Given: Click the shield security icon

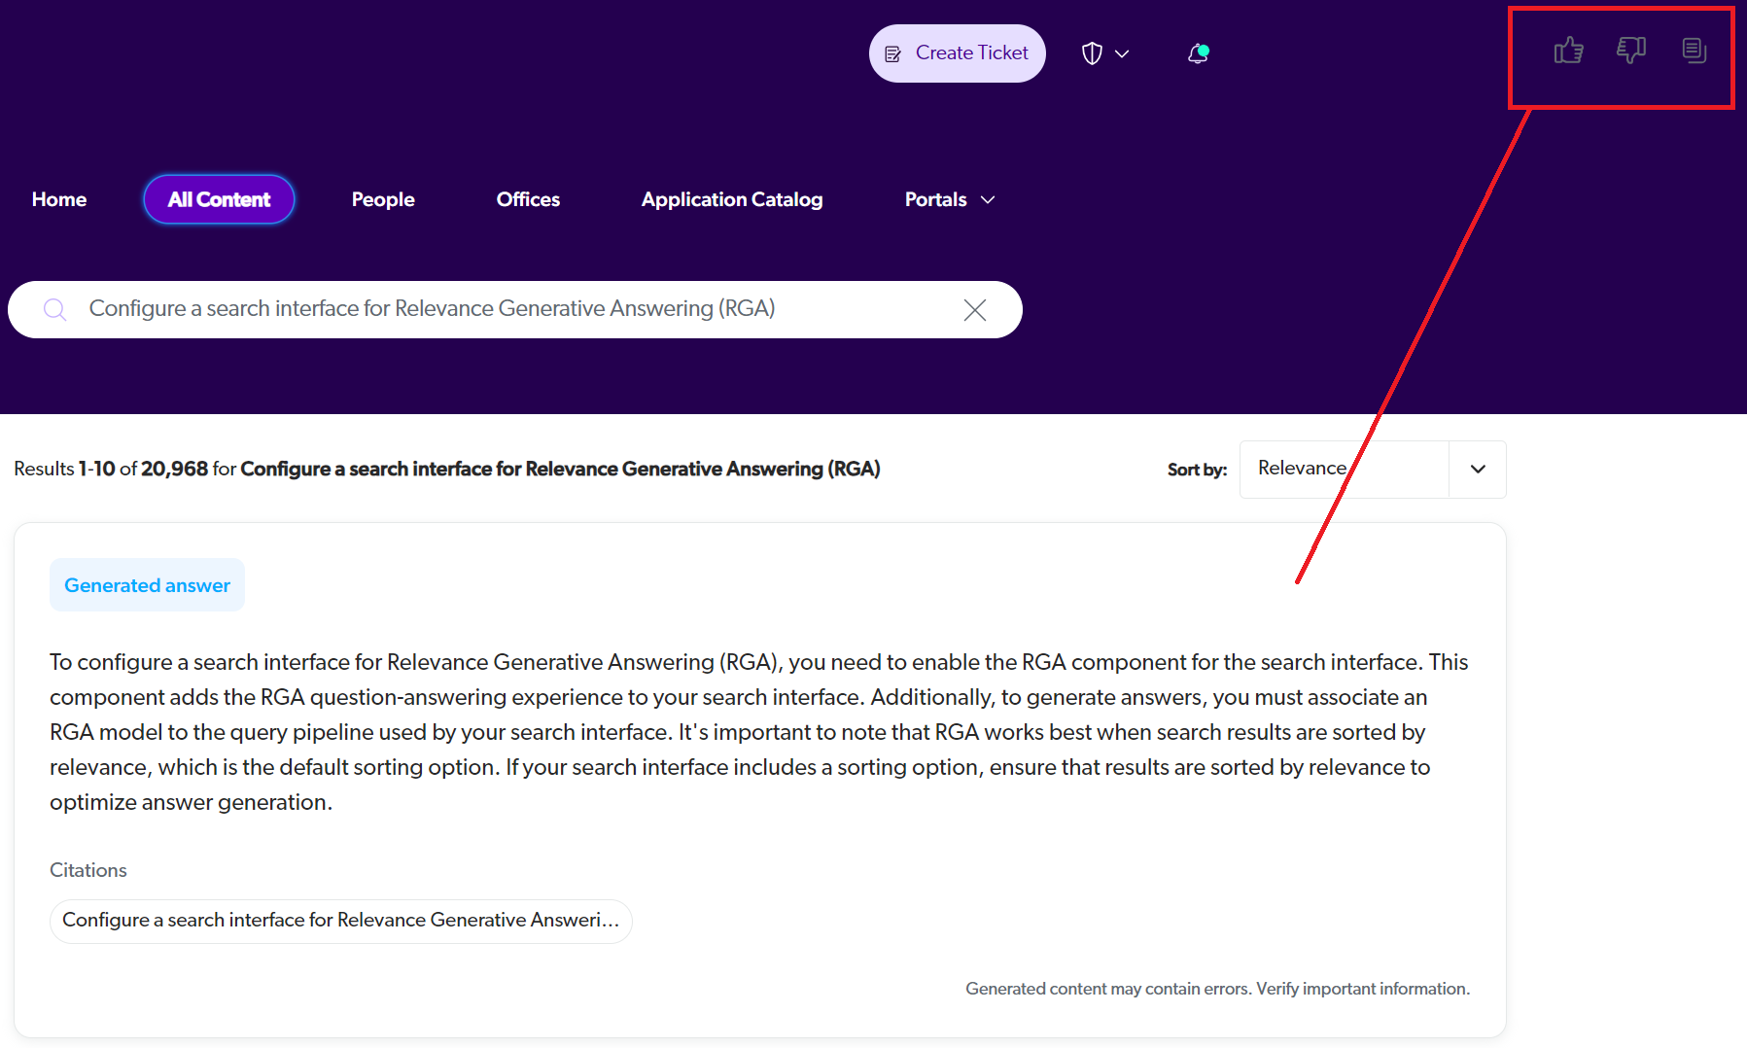Looking at the screenshot, I should (x=1091, y=52).
